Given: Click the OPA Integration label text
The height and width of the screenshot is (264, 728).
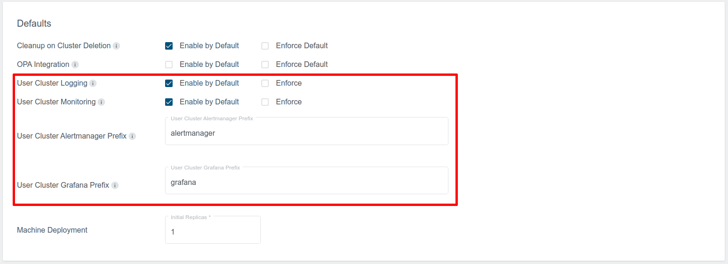Looking at the screenshot, I should (x=43, y=65).
